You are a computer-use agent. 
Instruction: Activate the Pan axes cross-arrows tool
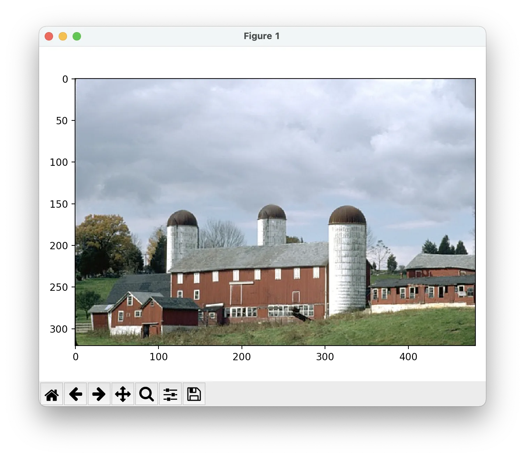click(123, 394)
